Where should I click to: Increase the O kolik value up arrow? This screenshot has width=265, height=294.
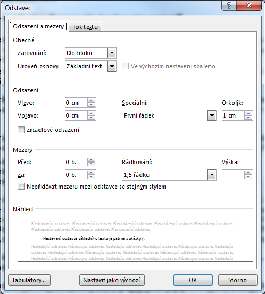(x=248, y=113)
